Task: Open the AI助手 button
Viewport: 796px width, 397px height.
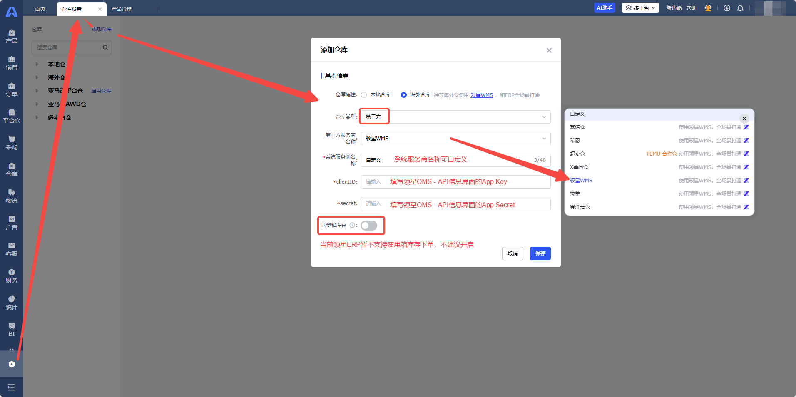Action: [604, 8]
